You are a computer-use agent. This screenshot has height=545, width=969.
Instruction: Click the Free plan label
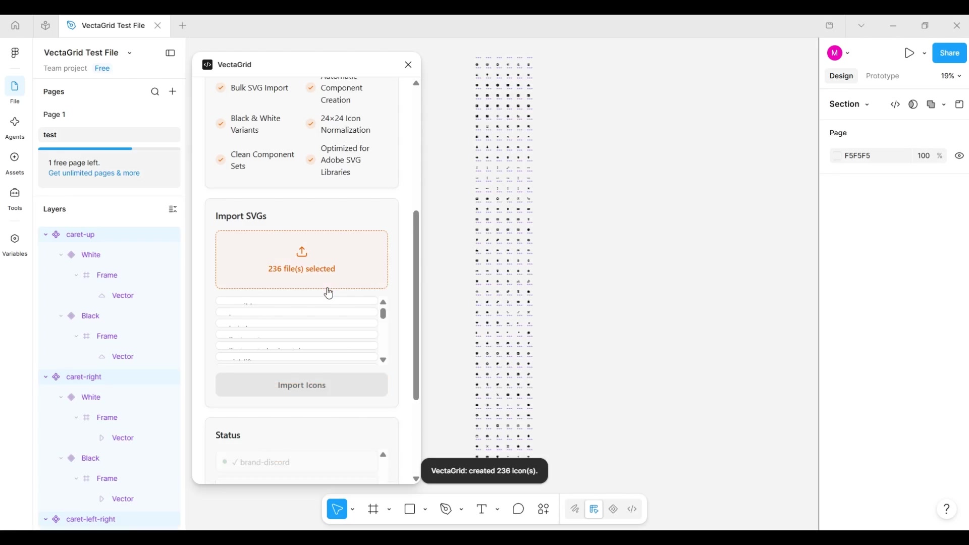point(102,68)
